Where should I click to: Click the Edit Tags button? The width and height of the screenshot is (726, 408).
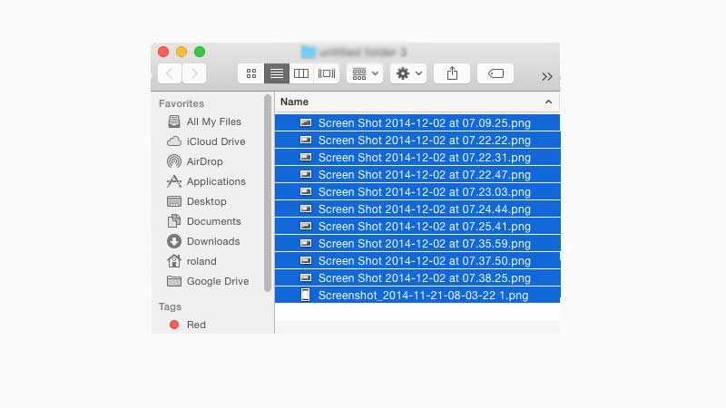(495, 73)
